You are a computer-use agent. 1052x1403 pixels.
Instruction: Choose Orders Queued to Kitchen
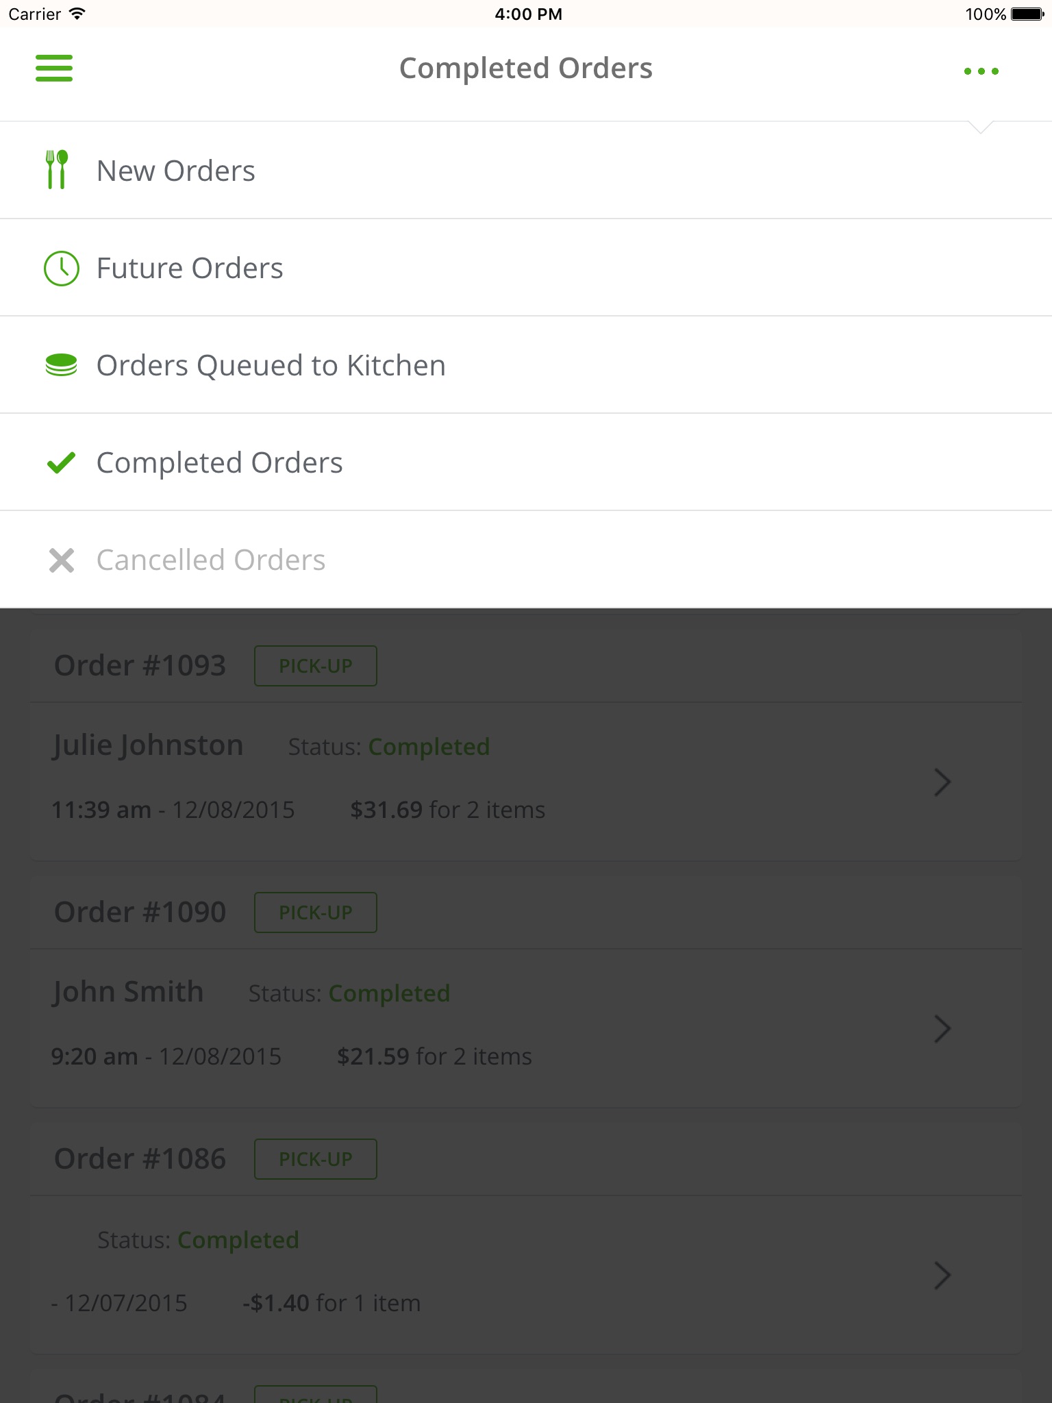click(271, 366)
